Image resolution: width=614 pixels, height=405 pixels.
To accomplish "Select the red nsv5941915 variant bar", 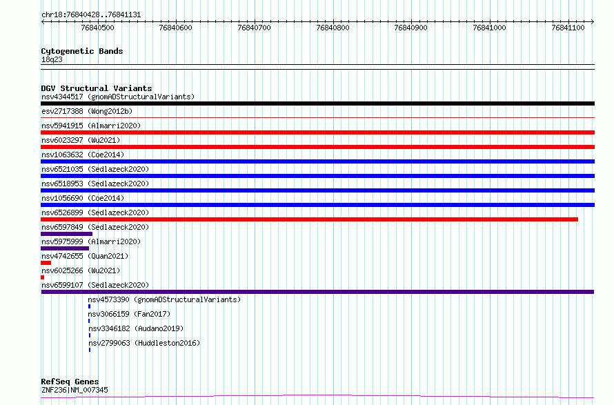I will pyautogui.click(x=317, y=132).
